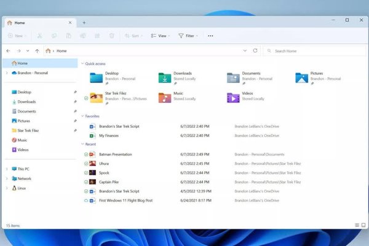The width and height of the screenshot is (369, 246).
Task: Click the Paste clipboard icon in toolbar
Action: (68, 36)
